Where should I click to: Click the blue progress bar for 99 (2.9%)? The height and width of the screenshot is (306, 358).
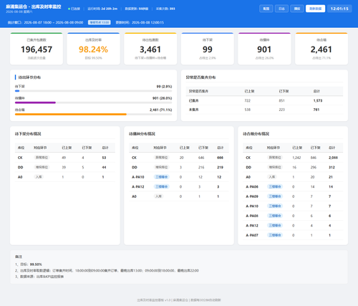point(17,91)
